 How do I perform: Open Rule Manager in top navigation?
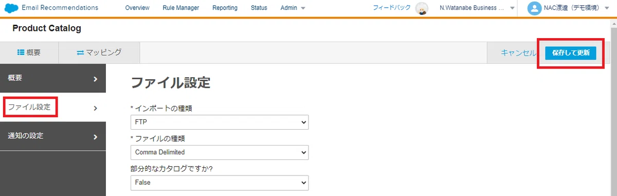click(x=180, y=8)
